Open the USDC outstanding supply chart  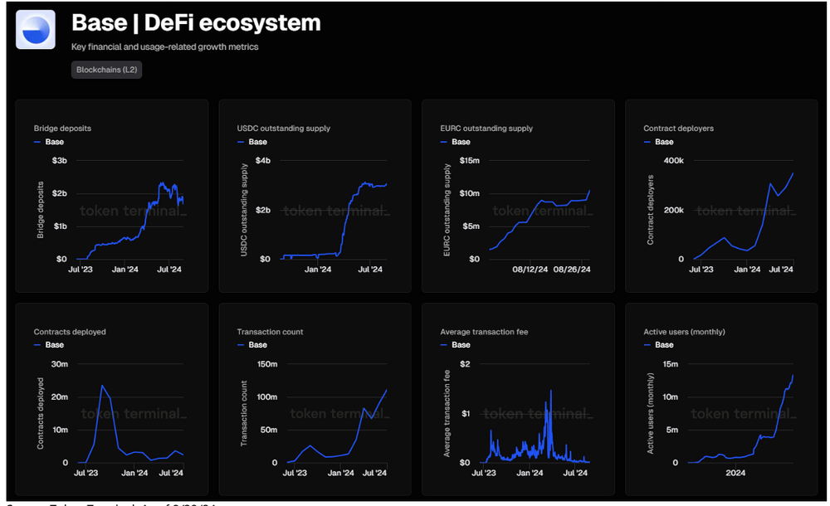pos(315,196)
